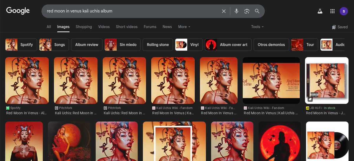
Task: Switch to the All tab
Action: (x=49, y=27)
